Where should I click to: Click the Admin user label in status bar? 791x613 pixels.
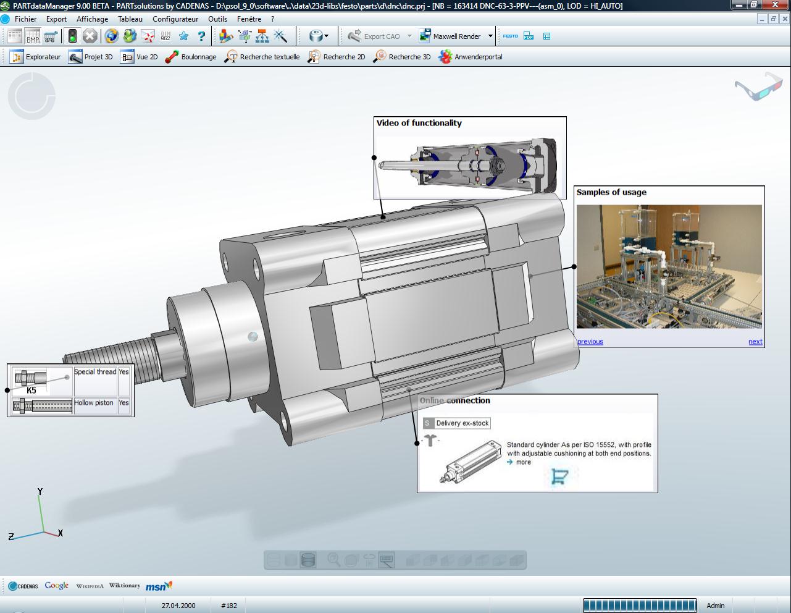716,606
